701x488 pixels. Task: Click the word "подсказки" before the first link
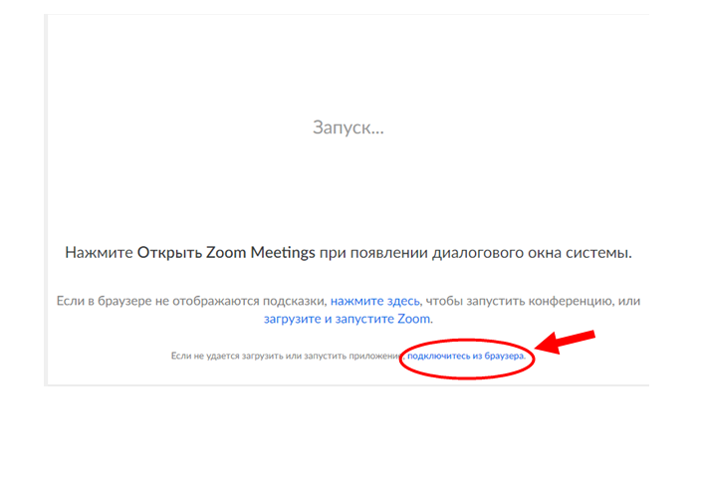pyautogui.click(x=295, y=300)
